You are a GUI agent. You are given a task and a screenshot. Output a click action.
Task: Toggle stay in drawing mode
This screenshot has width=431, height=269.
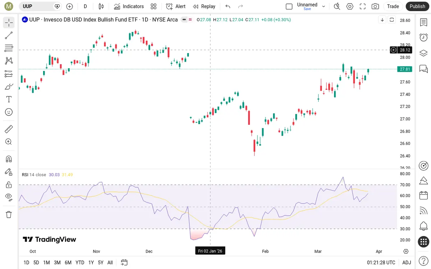(x=9, y=172)
